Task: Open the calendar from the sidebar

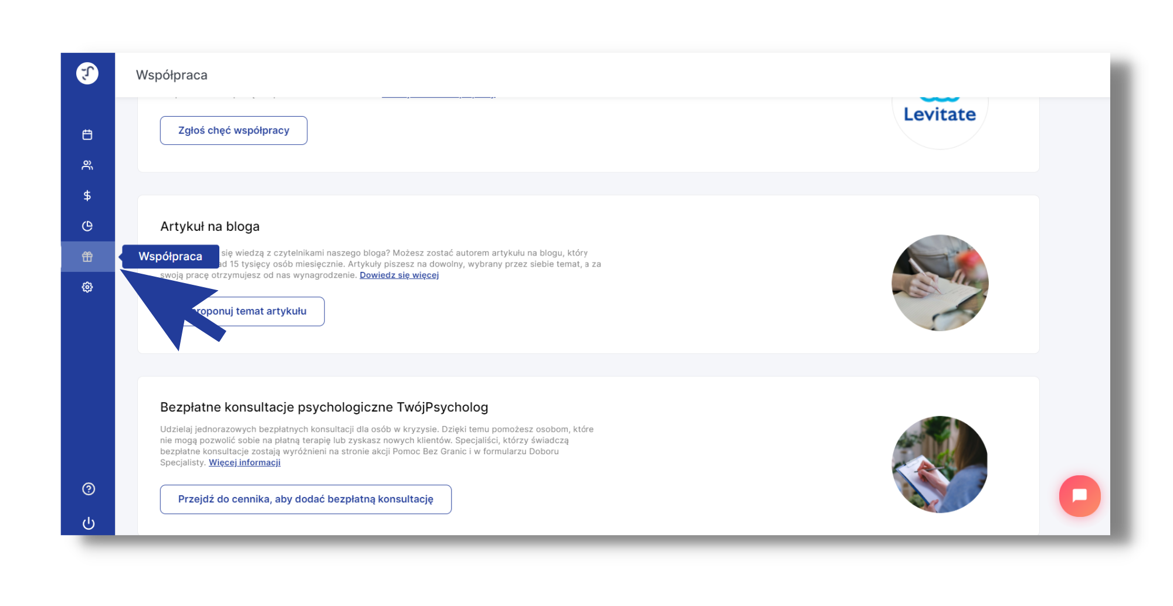Action: pyautogui.click(x=87, y=135)
